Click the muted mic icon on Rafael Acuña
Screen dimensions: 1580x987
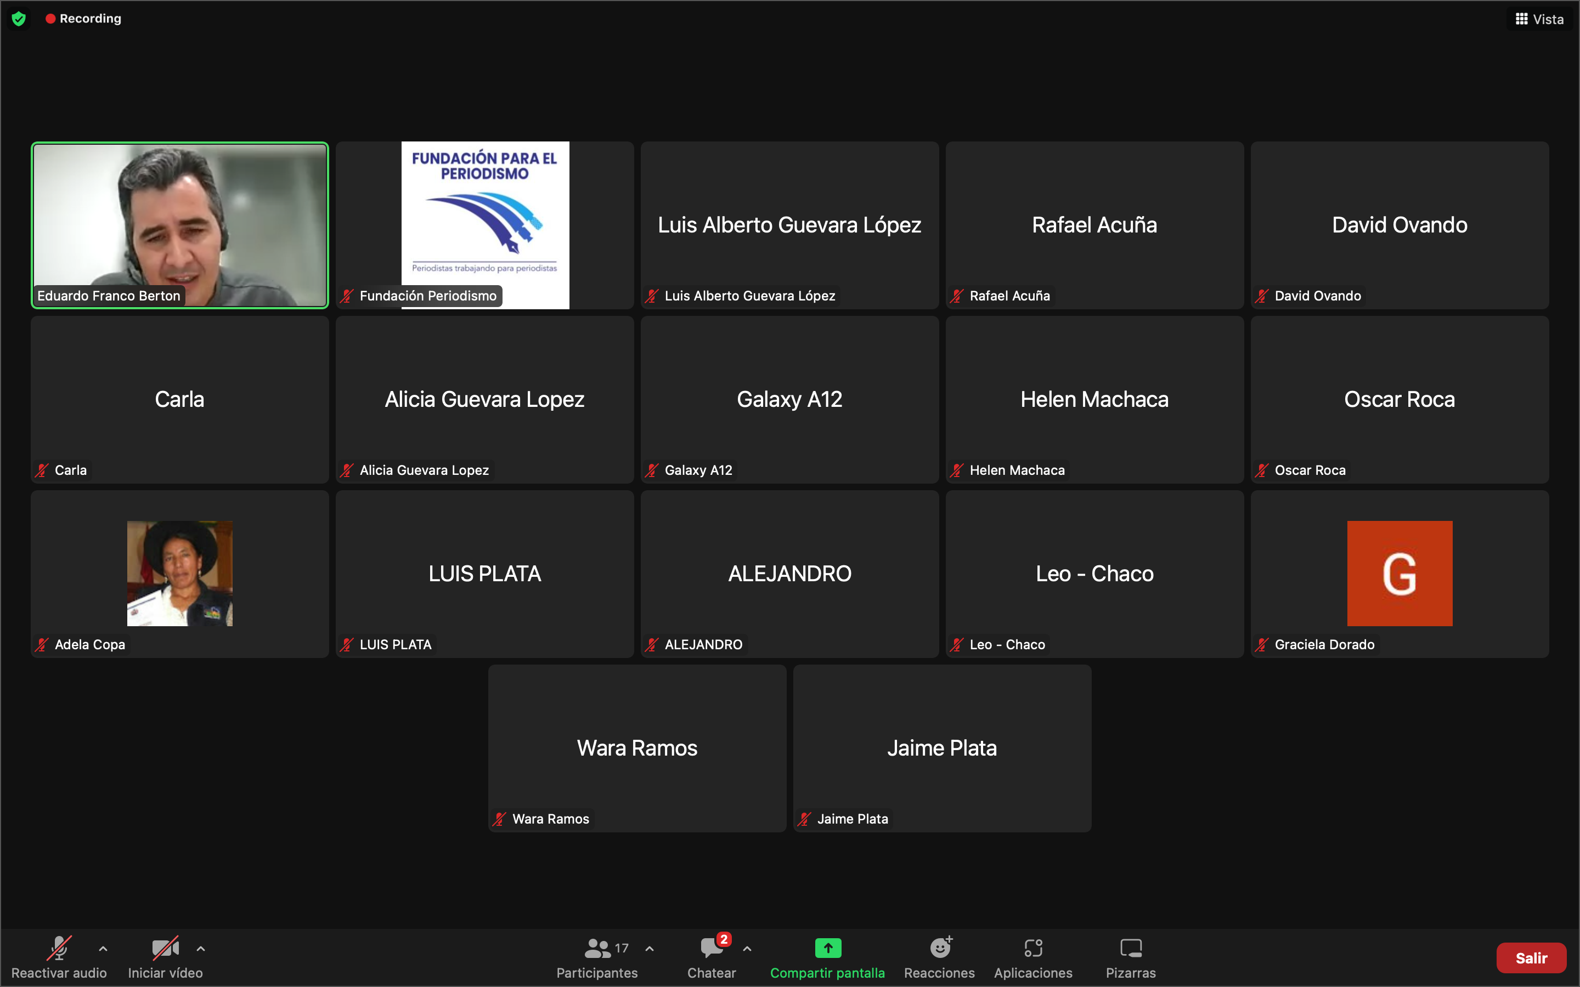956,296
